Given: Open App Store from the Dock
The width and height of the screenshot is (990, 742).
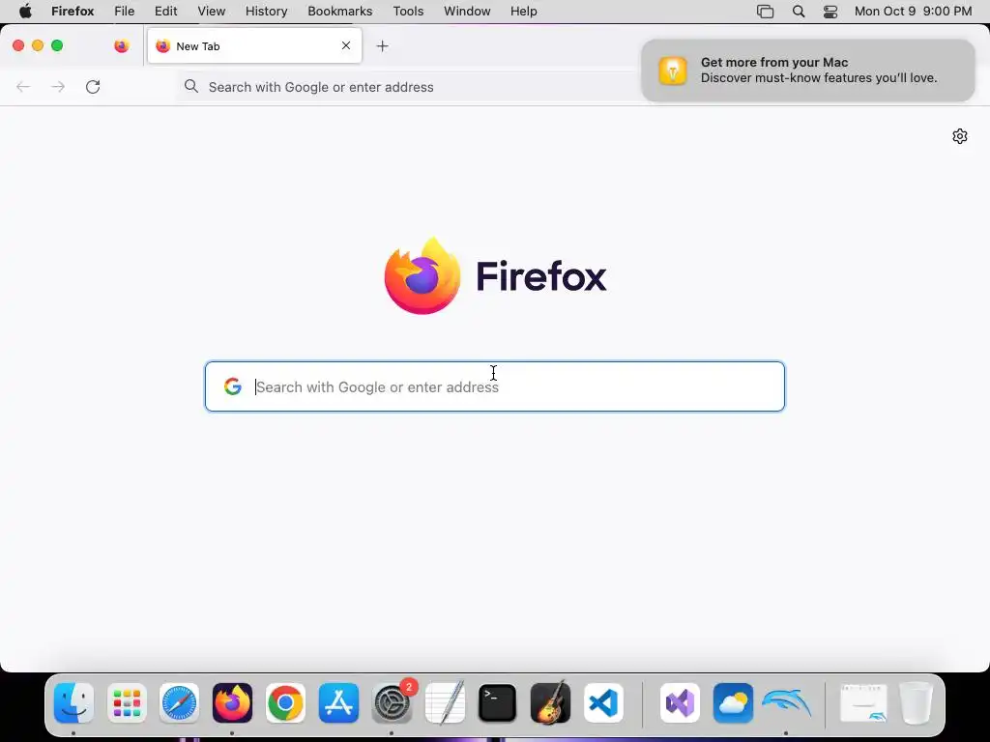Looking at the screenshot, I should click(338, 703).
